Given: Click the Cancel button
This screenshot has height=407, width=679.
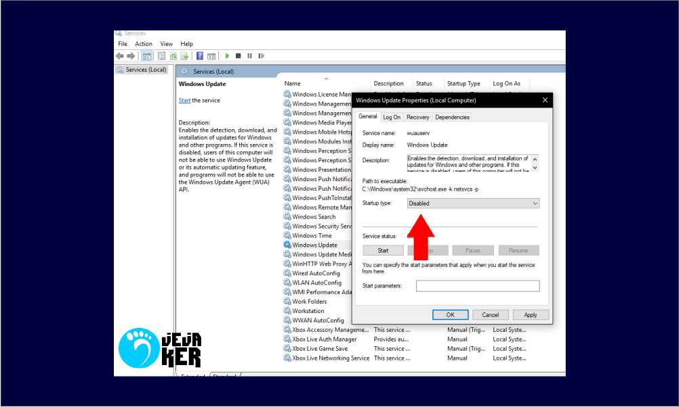Looking at the screenshot, I should coord(490,315).
